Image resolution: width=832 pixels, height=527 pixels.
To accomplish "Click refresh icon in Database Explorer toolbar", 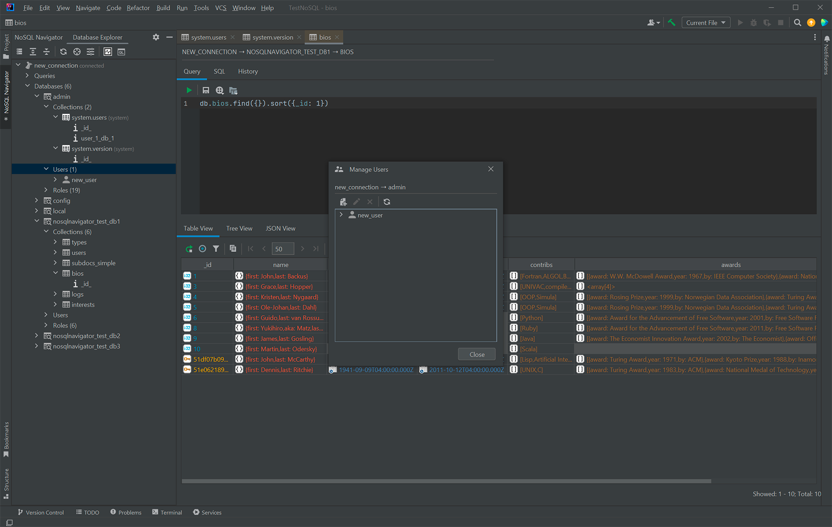I will (63, 52).
